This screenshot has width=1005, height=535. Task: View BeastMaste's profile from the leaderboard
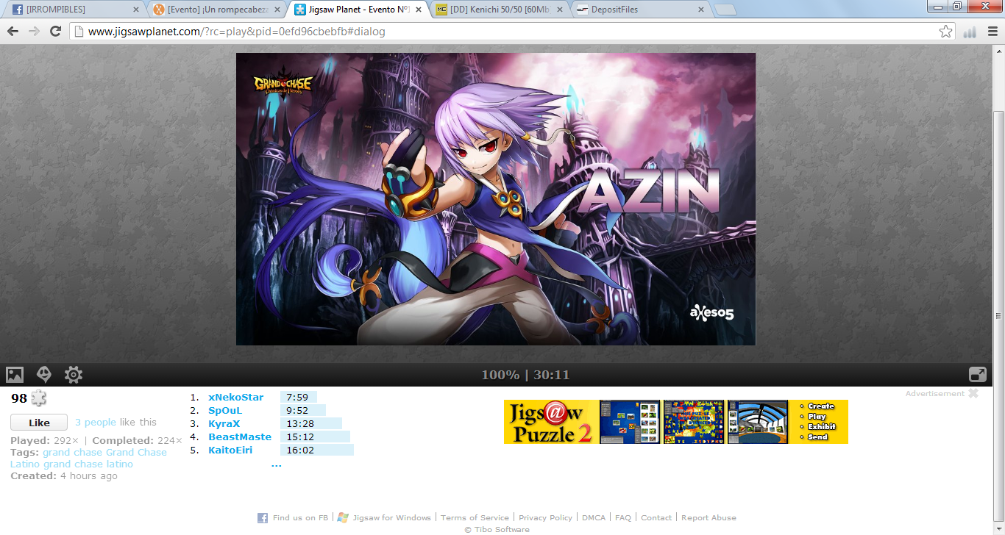coord(240,437)
